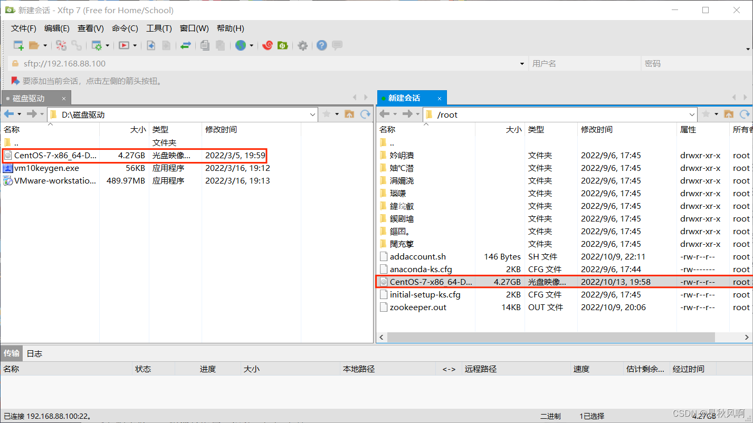The width and height of the screenshot is (753, 423).
Task: Open the 工具(T) menu
Action: tap(159, 28)
